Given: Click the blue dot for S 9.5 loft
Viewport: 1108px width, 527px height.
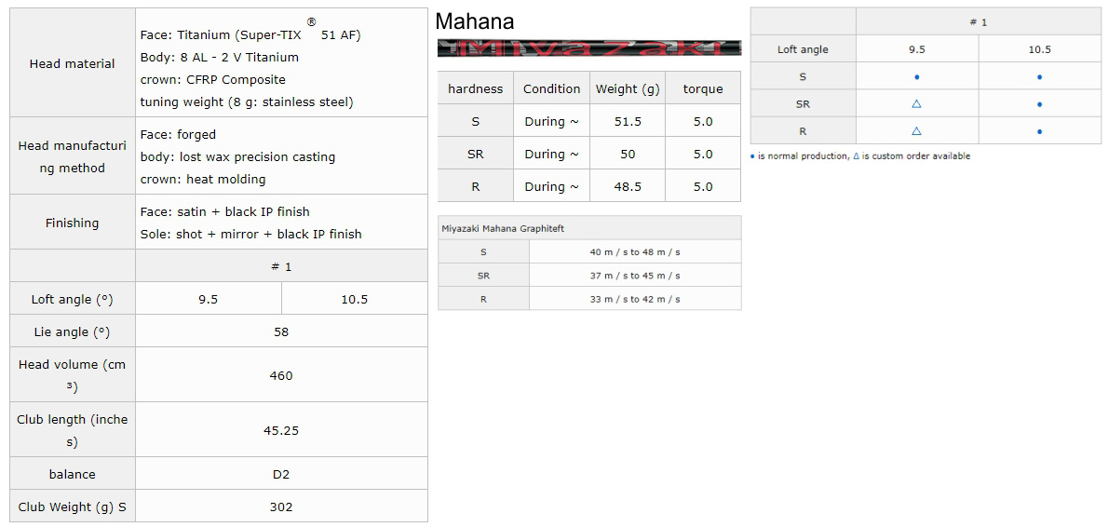Looking at the screenshot, I should pyautogui.click(x=916, y=77).
